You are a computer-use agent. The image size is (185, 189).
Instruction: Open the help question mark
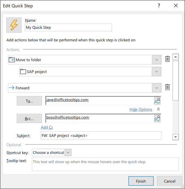159,6
